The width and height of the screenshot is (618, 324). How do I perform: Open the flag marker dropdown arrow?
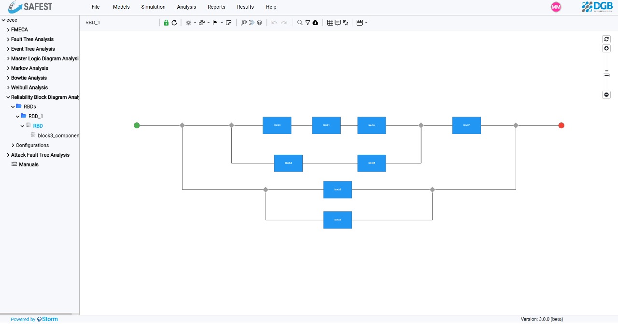pos(222,22)
